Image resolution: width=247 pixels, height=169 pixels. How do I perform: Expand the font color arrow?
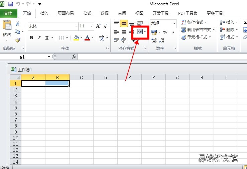point(93,38)
